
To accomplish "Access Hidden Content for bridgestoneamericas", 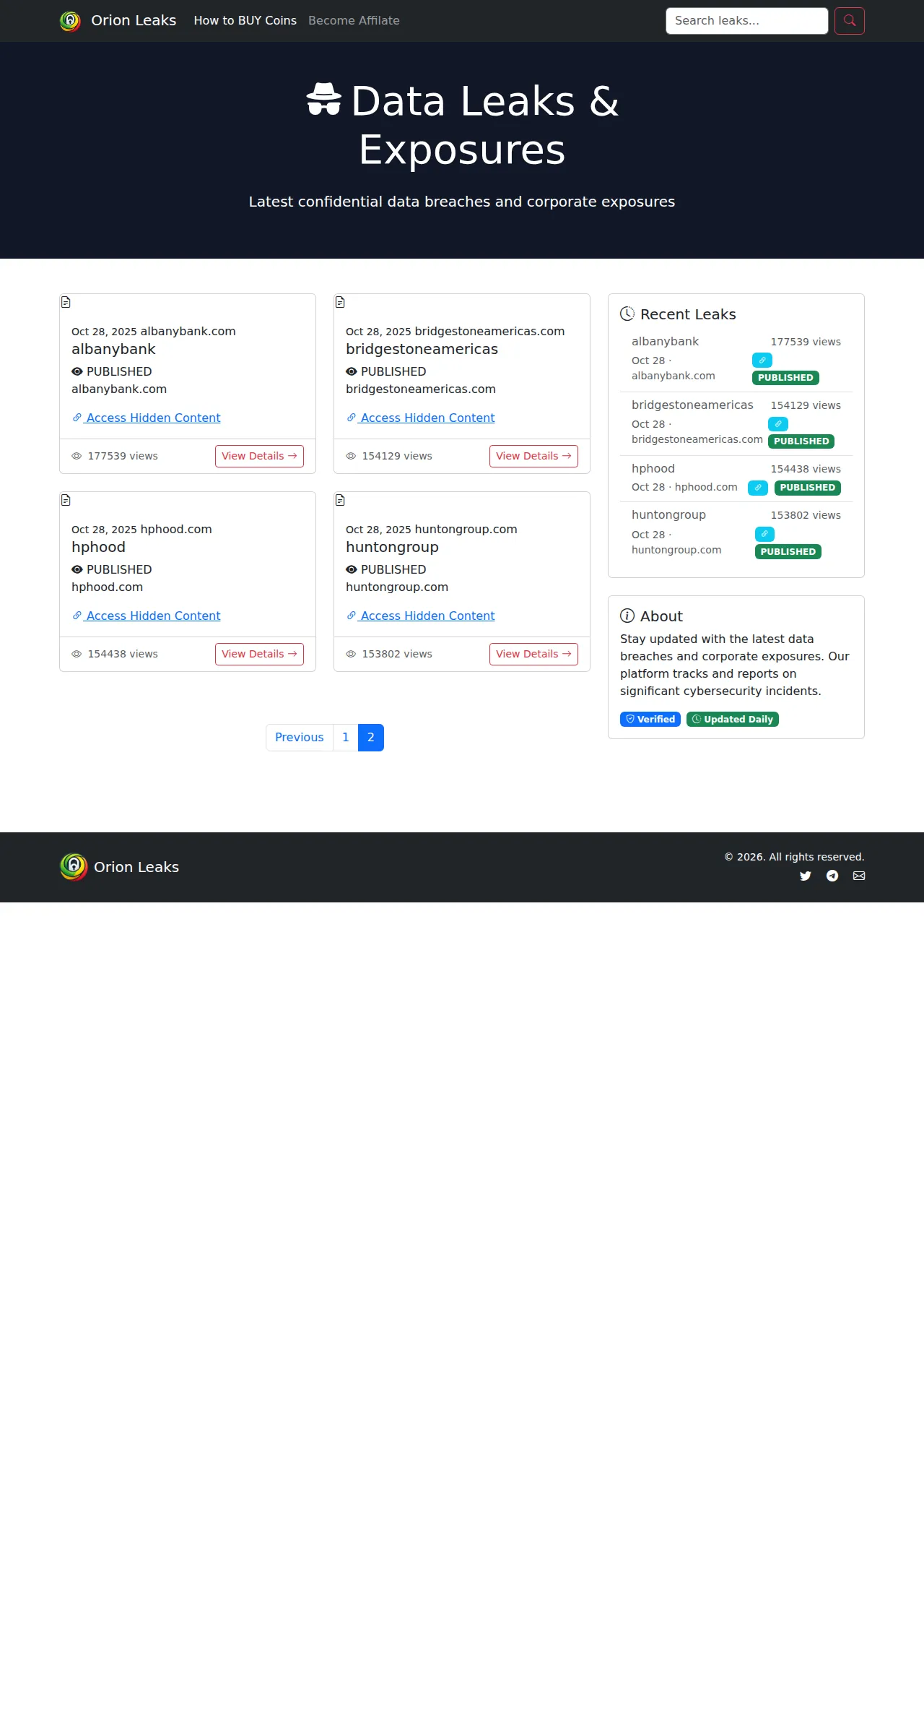I will [x=421, y=418].
